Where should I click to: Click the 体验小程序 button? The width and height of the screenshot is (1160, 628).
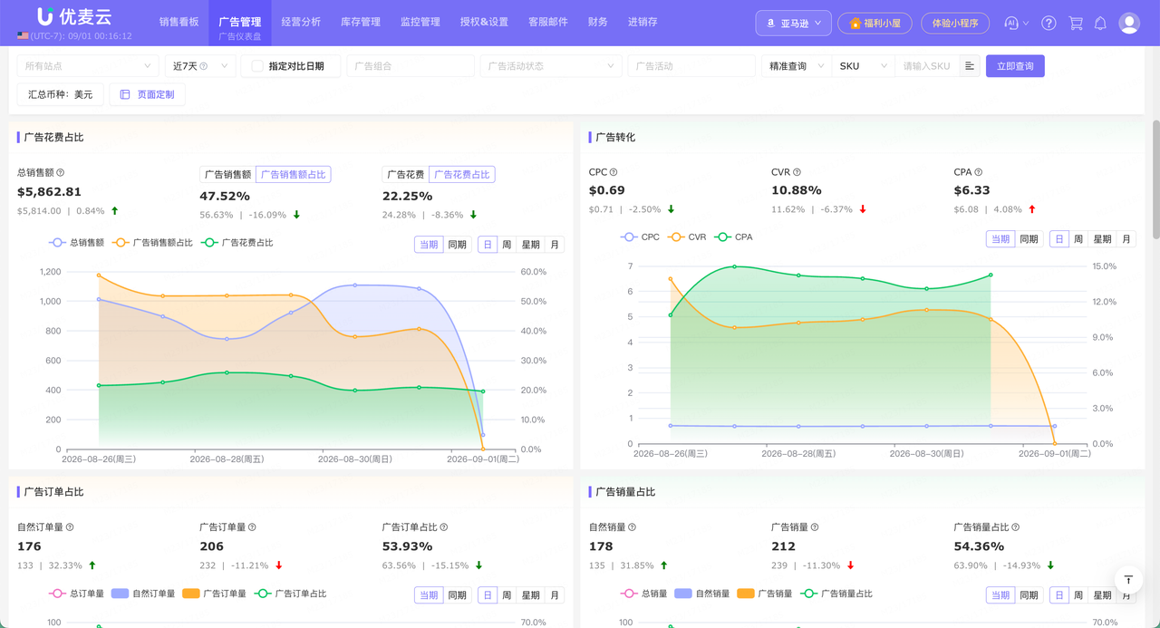955,23
